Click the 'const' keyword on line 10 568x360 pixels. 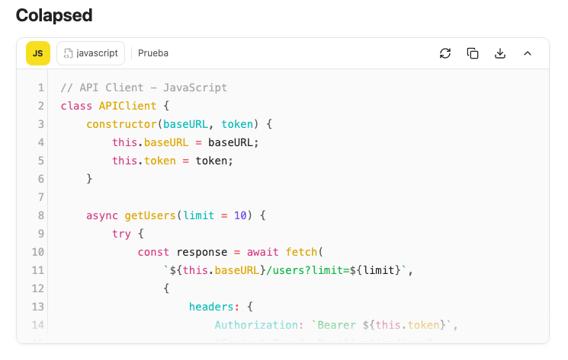tap(153, 252)
